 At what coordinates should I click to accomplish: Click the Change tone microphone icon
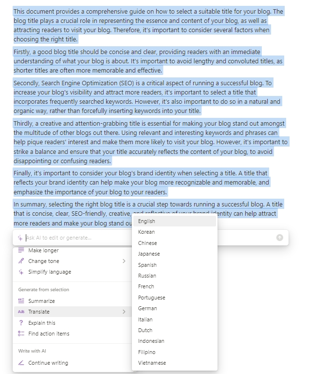(x=21, y=261)
